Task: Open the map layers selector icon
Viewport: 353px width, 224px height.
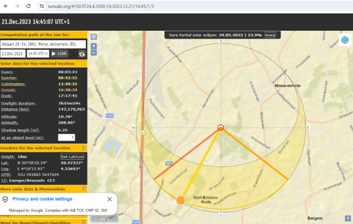Action: (345, 40)
